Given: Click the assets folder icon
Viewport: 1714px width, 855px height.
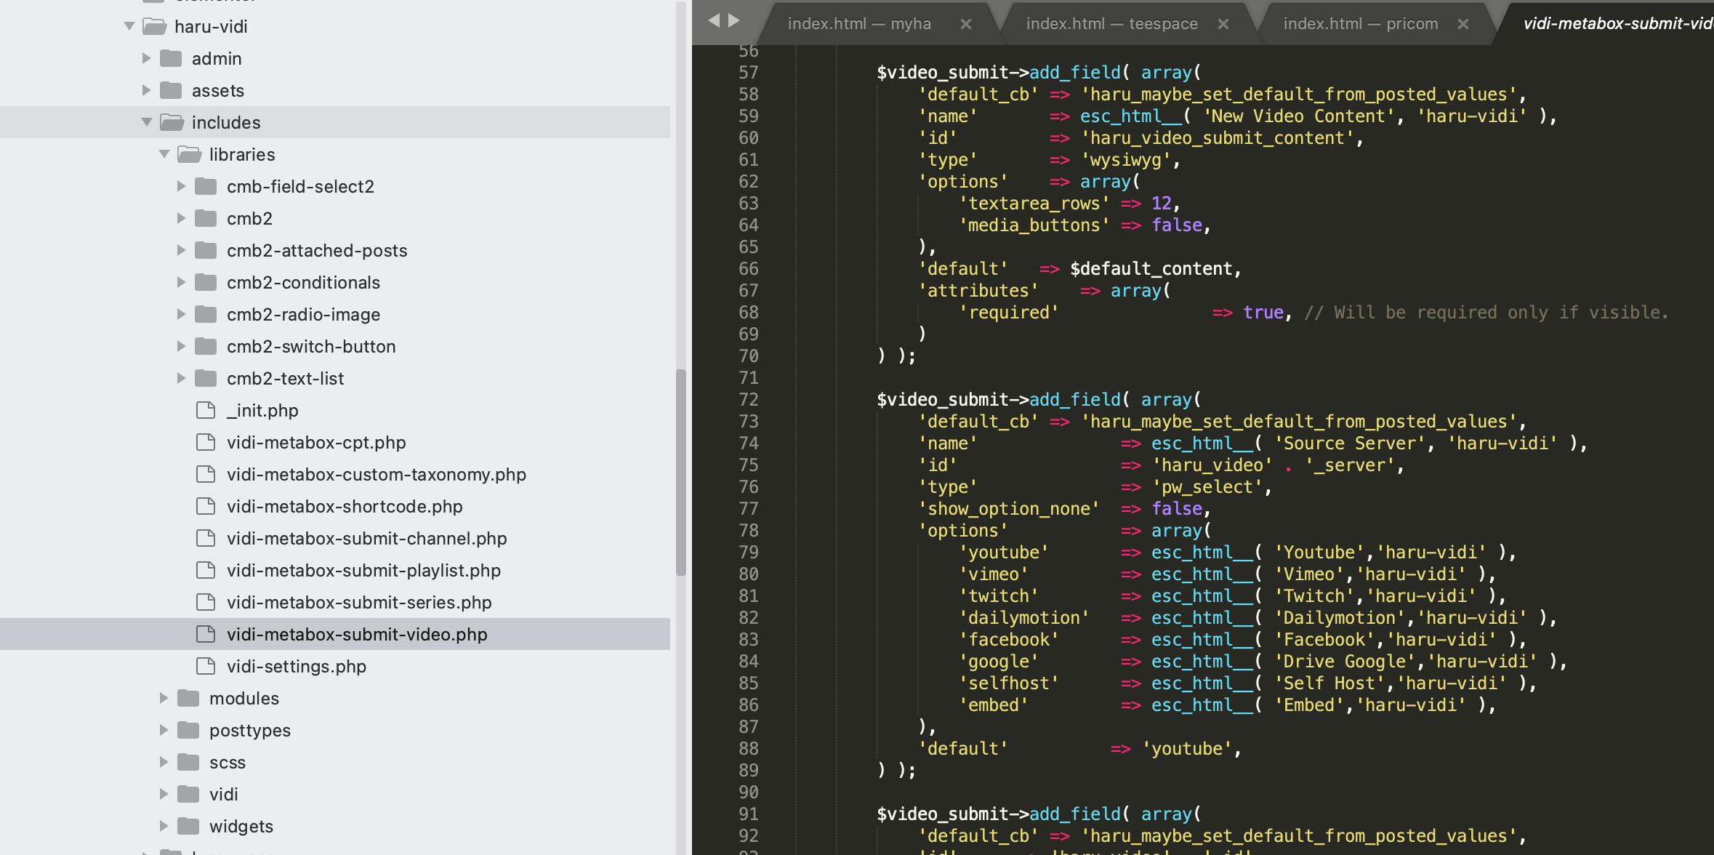Looking at the screenshot, I should [171, 90].
